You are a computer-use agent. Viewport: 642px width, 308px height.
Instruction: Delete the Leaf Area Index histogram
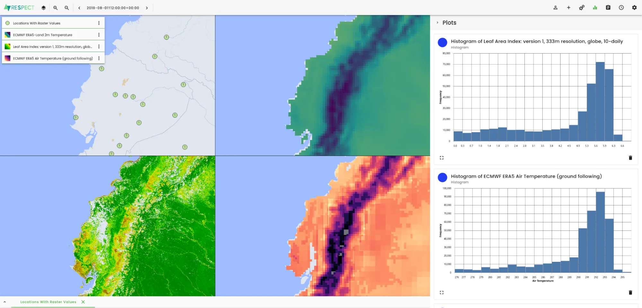coord(630,158)
